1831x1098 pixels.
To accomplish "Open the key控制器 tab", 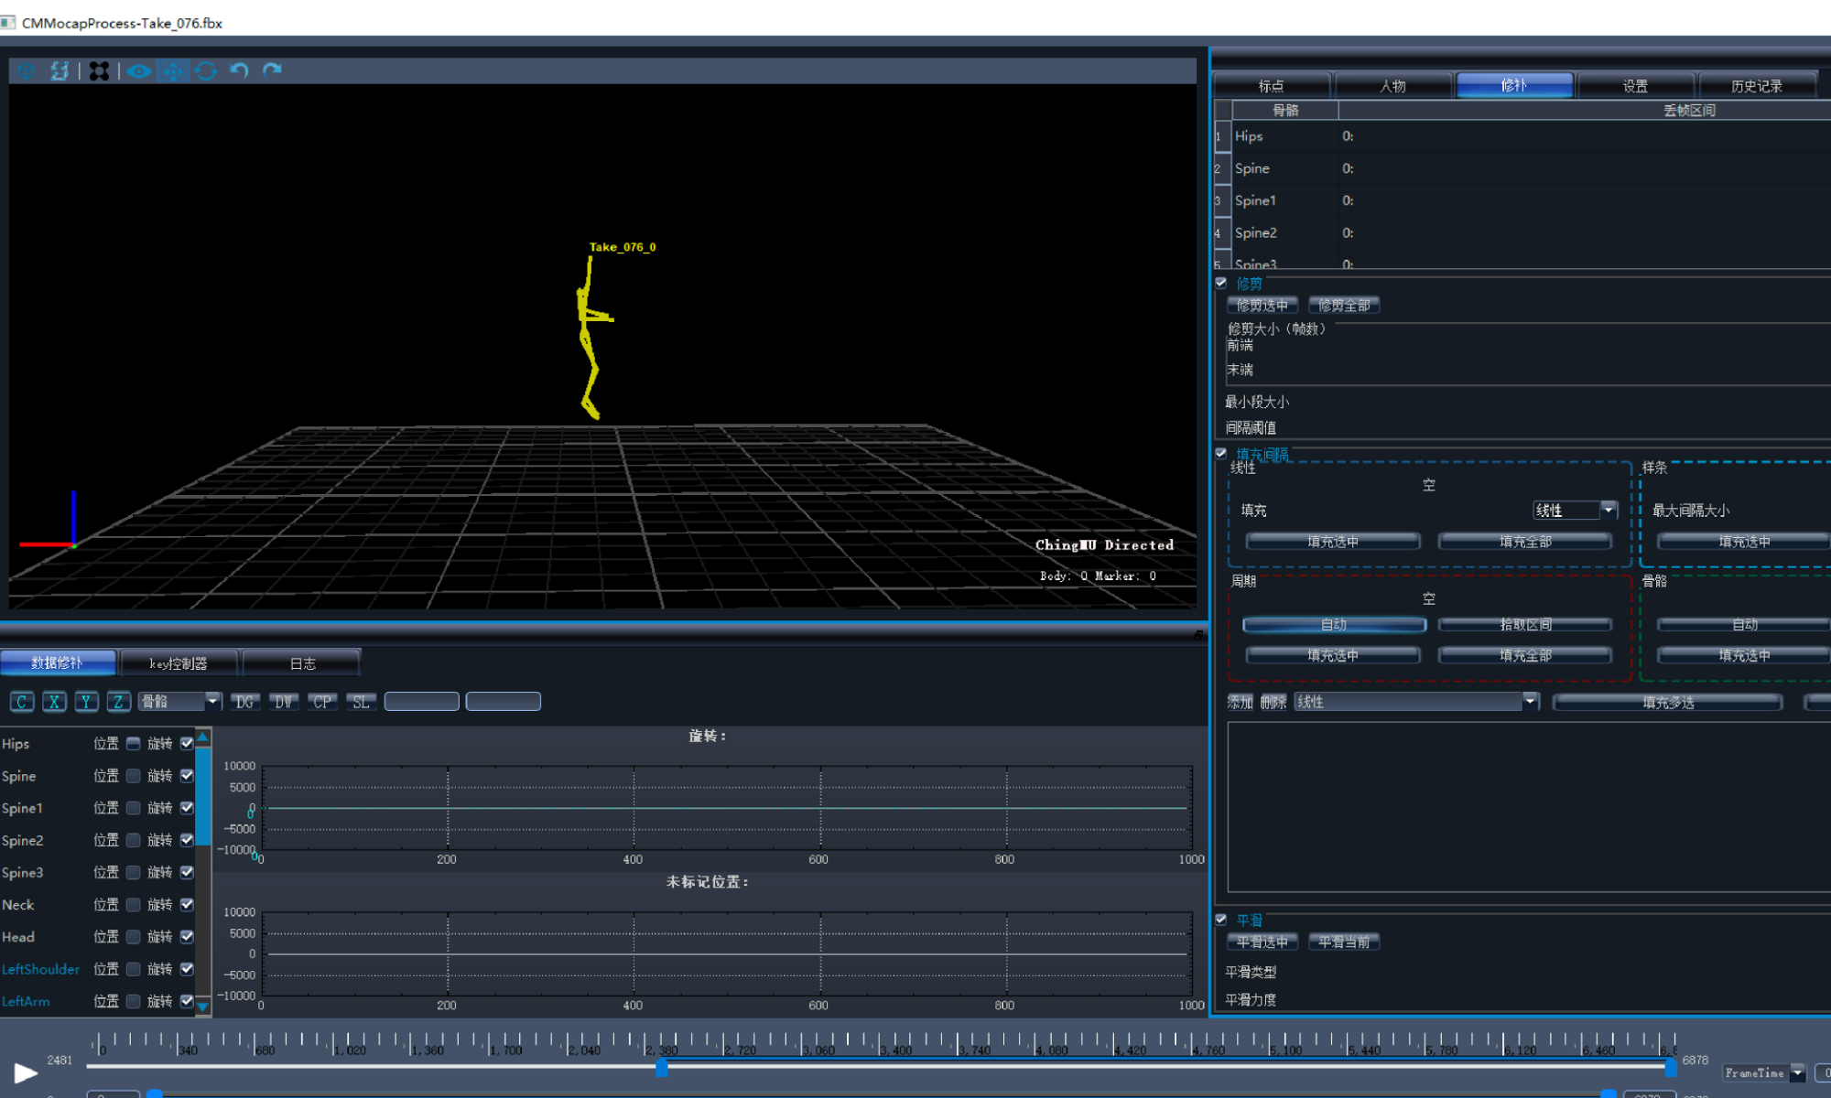I will [x=179, y=663].
